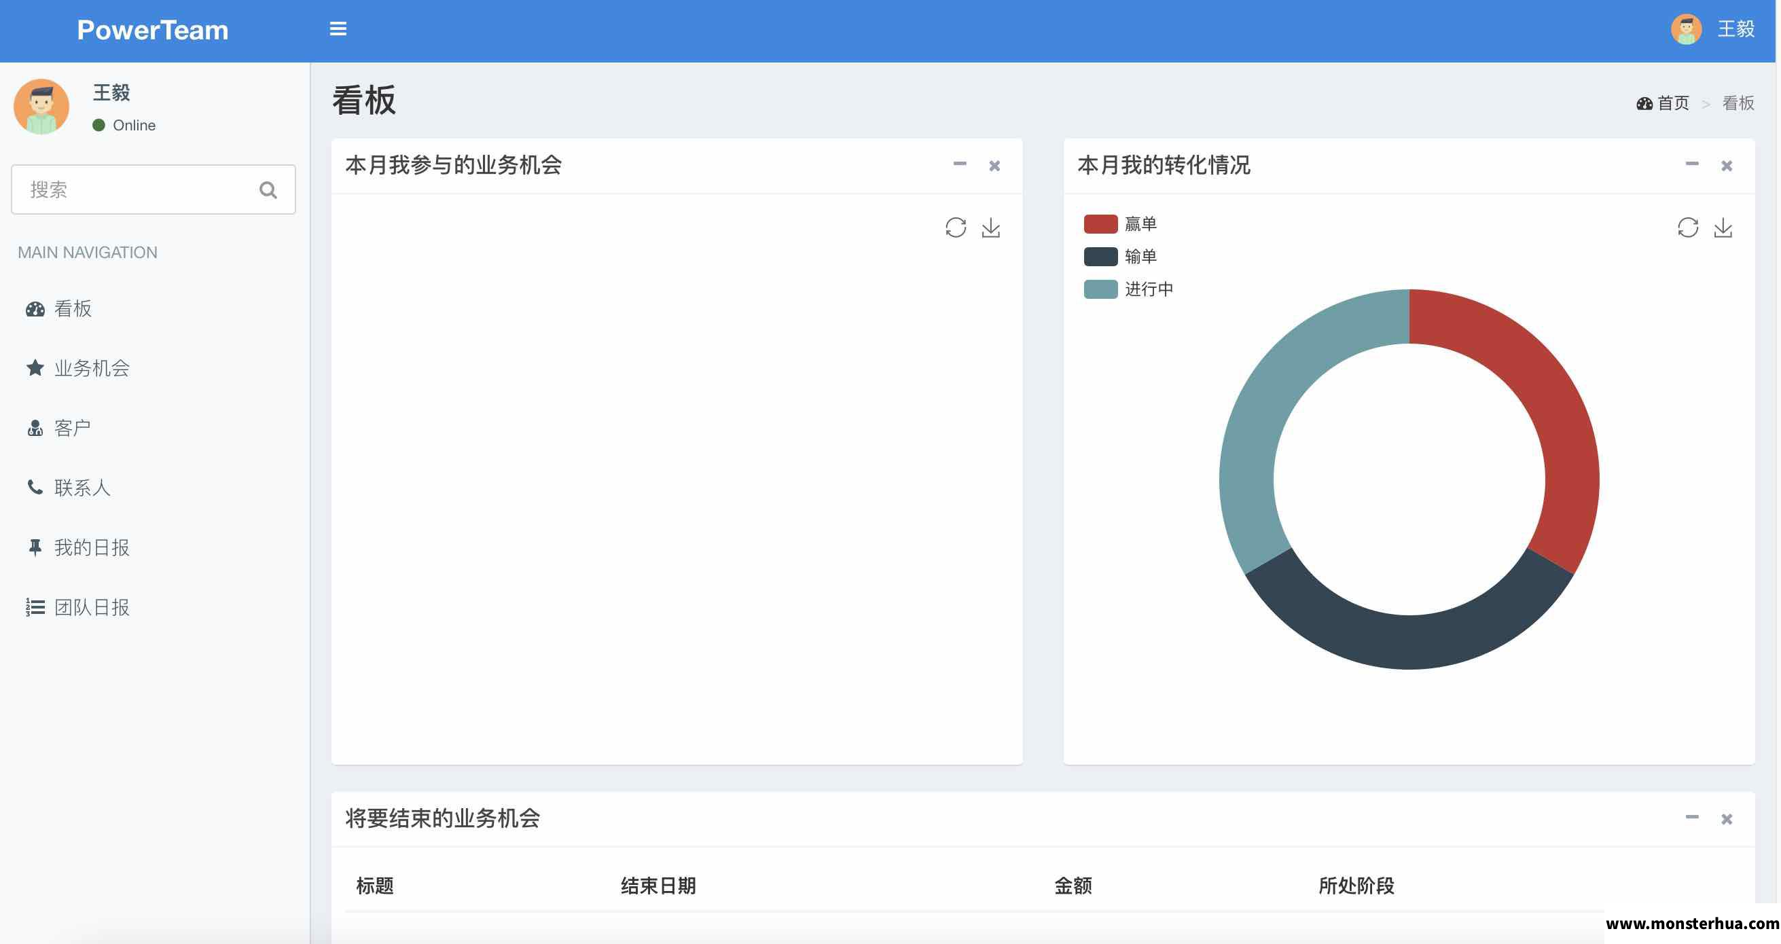This screenshot has height=944, width=1781.
Task: Click the star icon beside 业务机会
Action: click(x=35, y=367)
